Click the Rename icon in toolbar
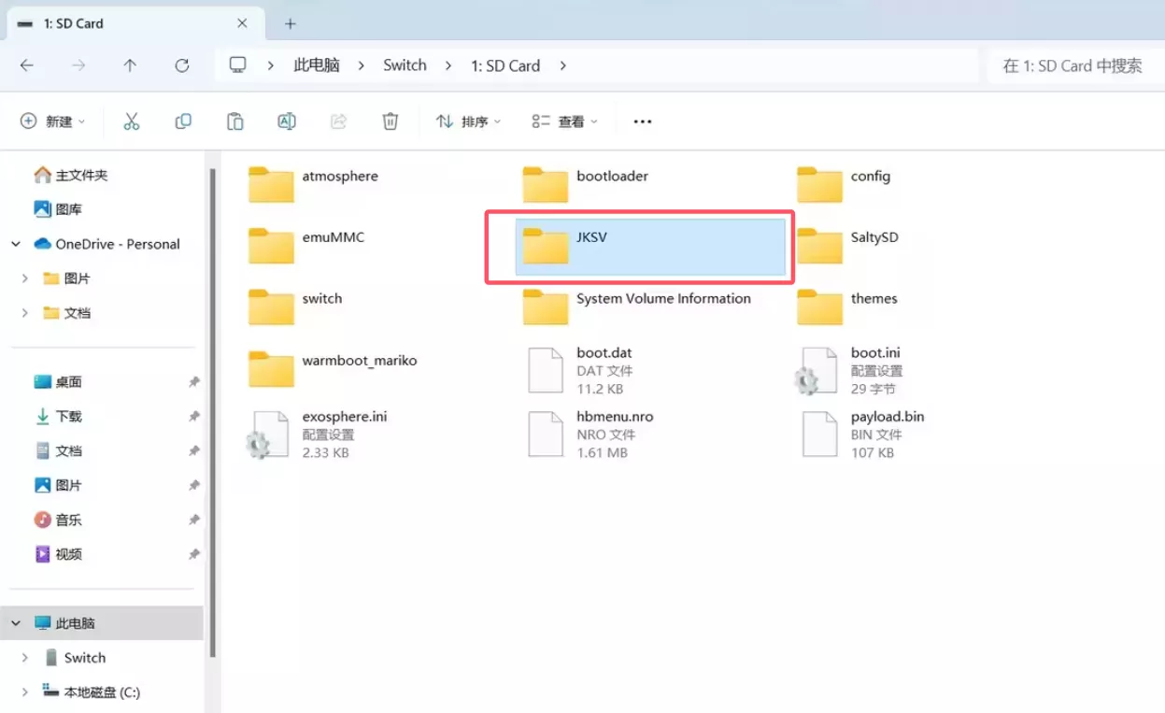Viewport: 1165px width, 713px height. point(287,121)
